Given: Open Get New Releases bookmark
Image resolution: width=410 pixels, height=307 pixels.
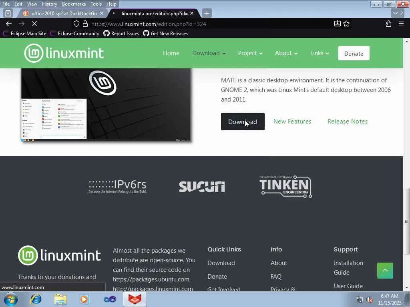Looking at the screenshot, I should [x=165, y=34].
